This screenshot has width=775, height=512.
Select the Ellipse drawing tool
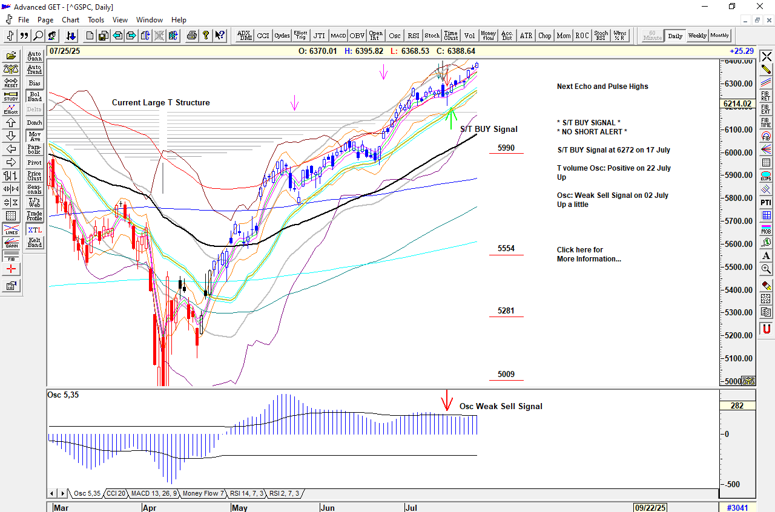(766, 176)
